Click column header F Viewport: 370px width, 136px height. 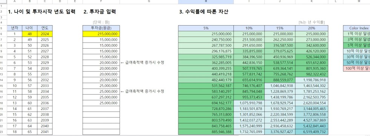(101, 2)
